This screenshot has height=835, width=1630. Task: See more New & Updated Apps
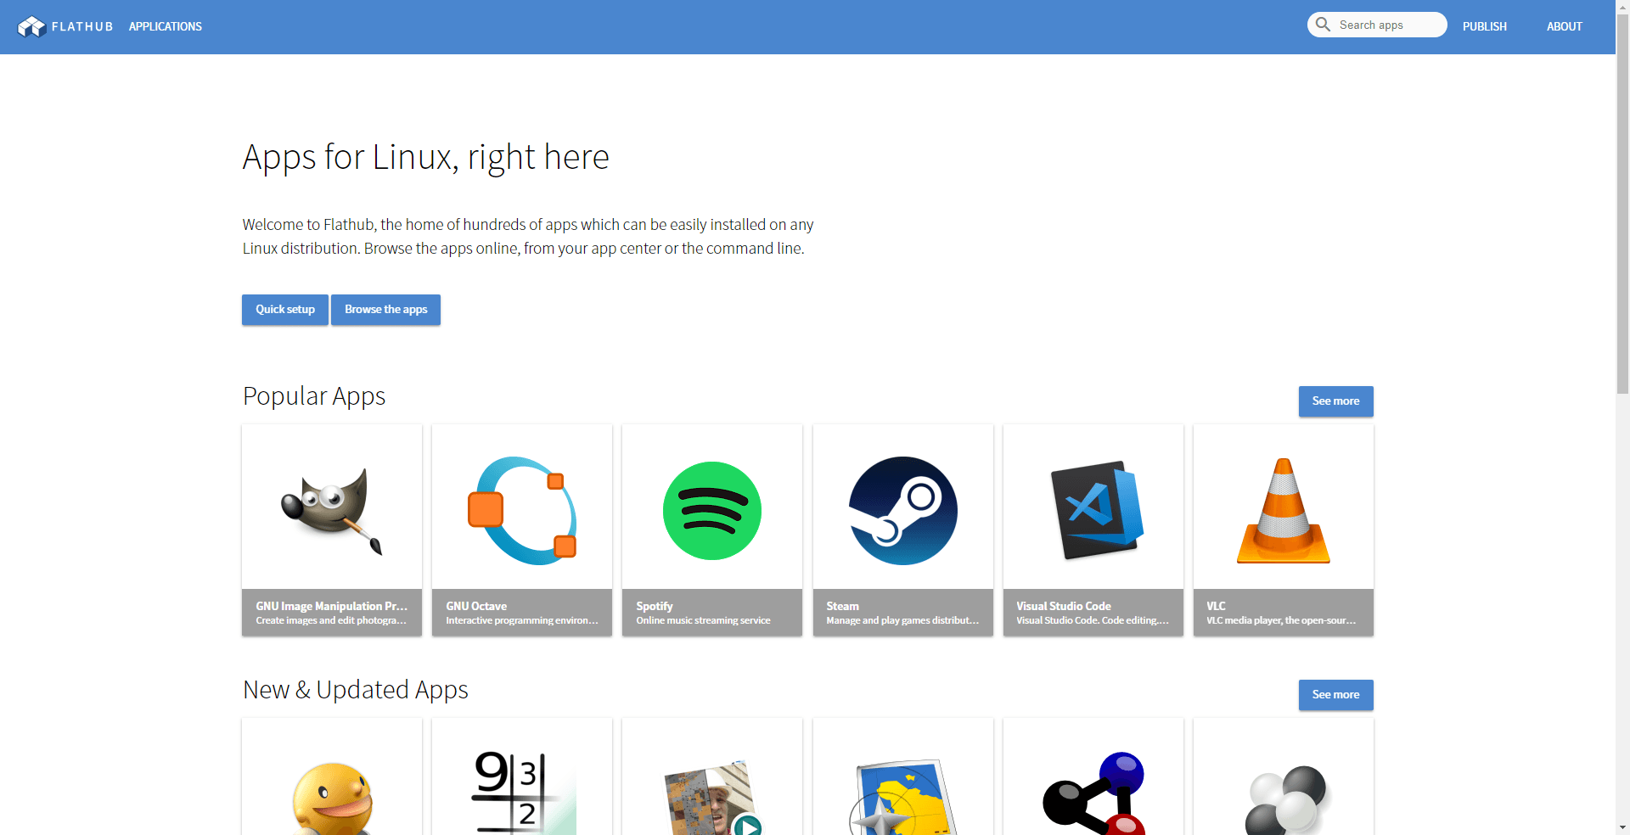click(1336, 695)
